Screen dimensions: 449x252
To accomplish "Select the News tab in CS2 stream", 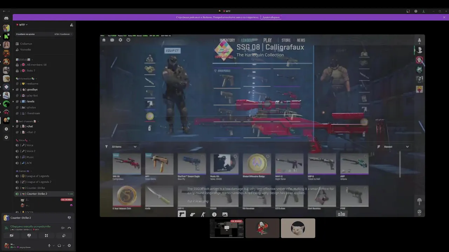I will (301, 40).
